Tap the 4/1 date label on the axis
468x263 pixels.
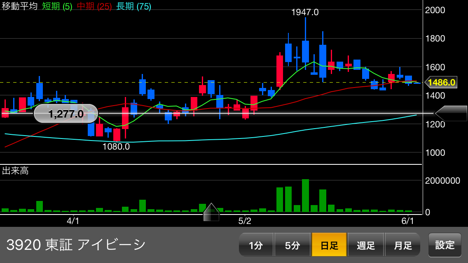(73, 221)
